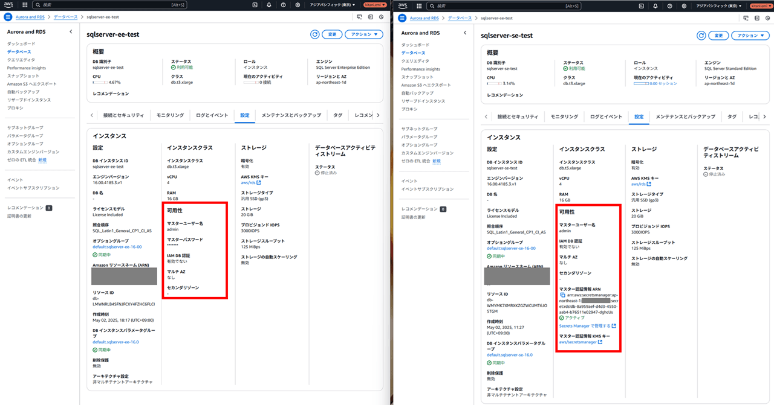Open CloudShell icon in the sqlserver-se-test window
The width and height of the screenshot is (774, 405).
(x=640, y=5)
